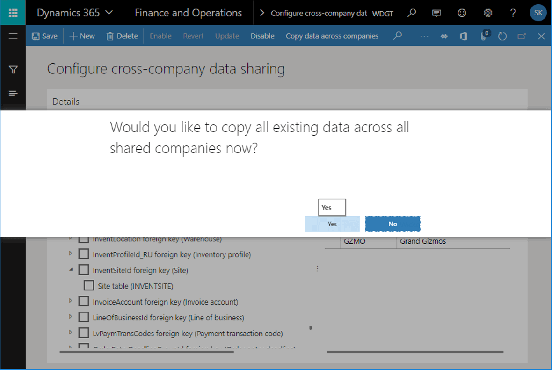Open the settings gear icon

(487, 13)
